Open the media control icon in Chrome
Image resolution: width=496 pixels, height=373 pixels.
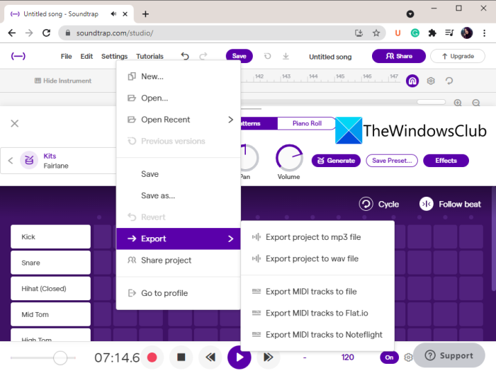click(449, 33)
